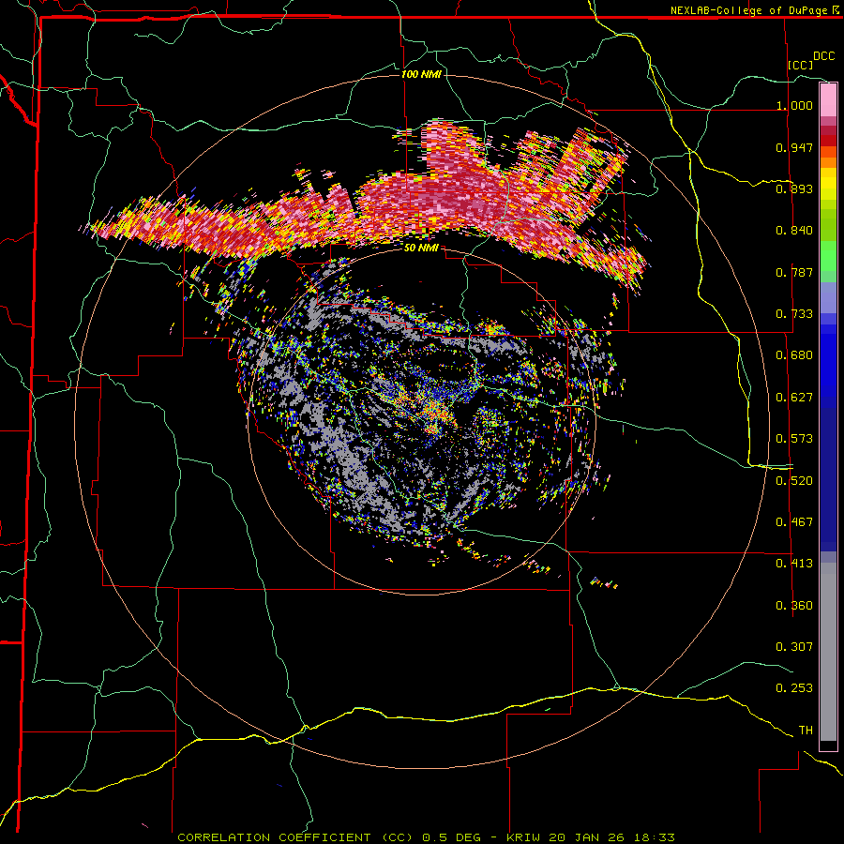Click the 0.360 scale value
The height and width of the screenshot is (844, 844).
(794, 606)
